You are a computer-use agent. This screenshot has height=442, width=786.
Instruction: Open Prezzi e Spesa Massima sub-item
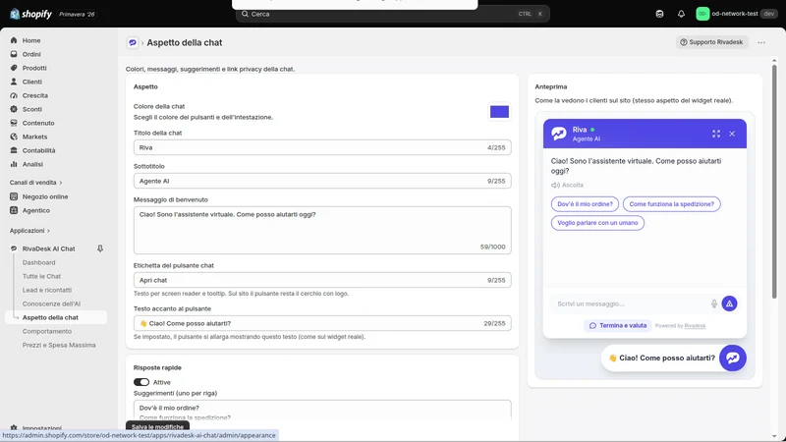59,346
